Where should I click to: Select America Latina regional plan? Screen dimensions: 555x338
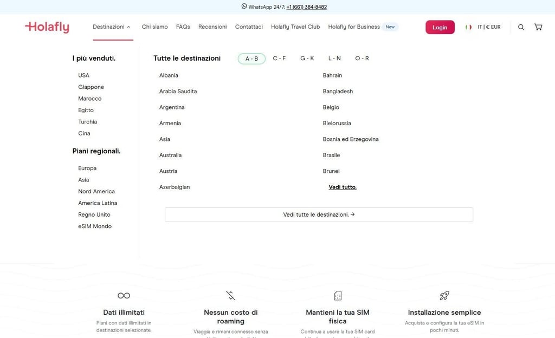pos(98,203)
